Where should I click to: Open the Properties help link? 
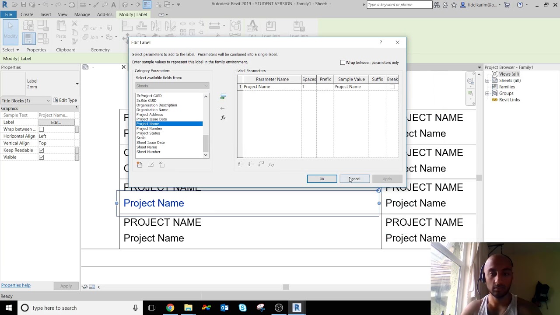16,285
